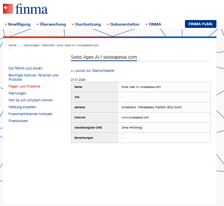Click the Adresse row label
Viewport: 224px width, 206px height.
(x=80, y=107)
